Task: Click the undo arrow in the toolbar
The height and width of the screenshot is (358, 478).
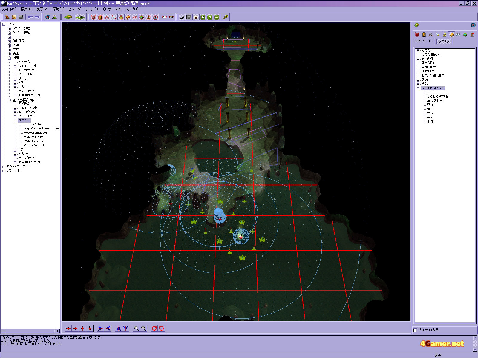Action: click(30, 17)
